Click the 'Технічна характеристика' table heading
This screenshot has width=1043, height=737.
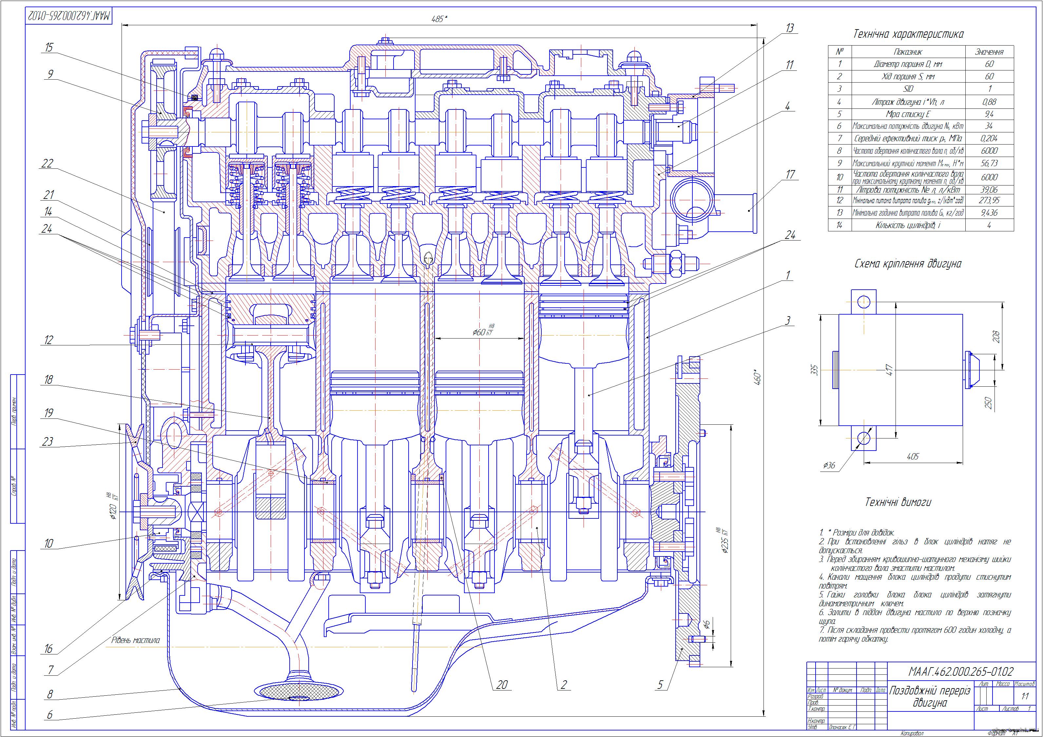point(908,34)
